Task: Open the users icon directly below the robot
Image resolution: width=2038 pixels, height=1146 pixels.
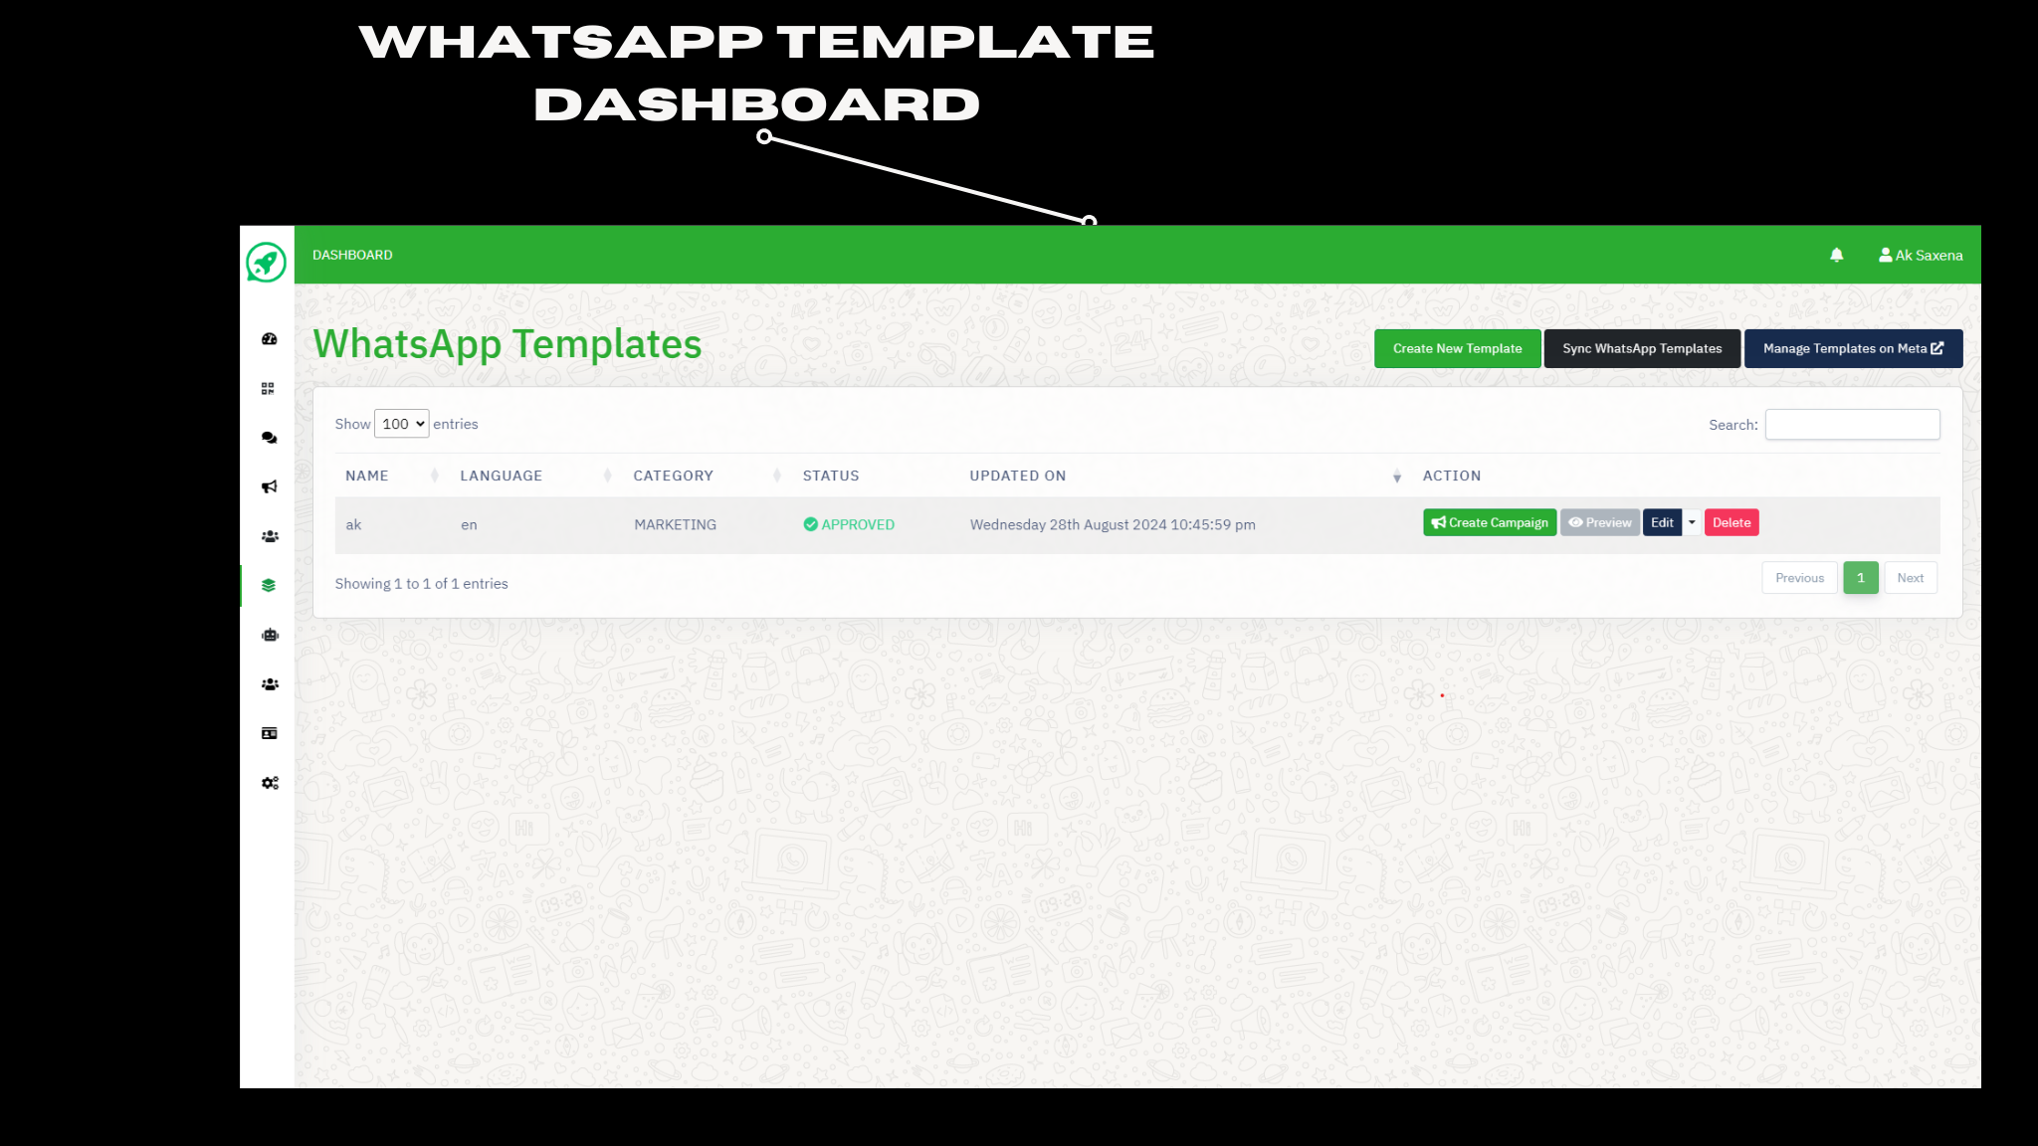Action: pyautogui.click(x=270, y=684)
